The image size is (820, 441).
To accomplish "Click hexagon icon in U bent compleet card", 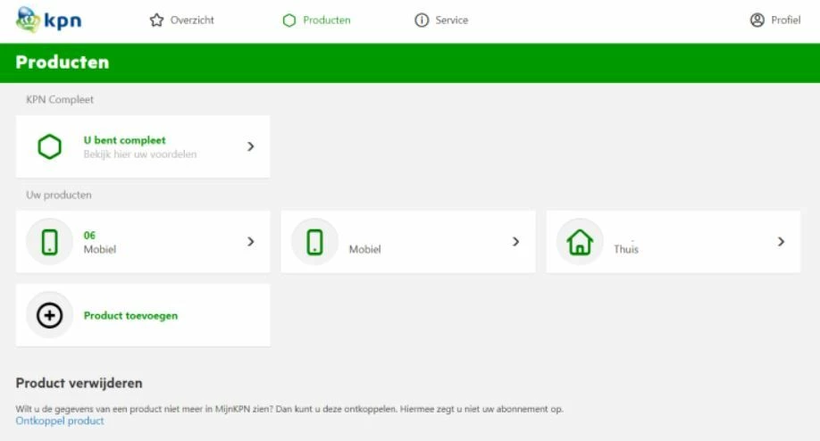I will pyautogui.click(x=50, y=146).
